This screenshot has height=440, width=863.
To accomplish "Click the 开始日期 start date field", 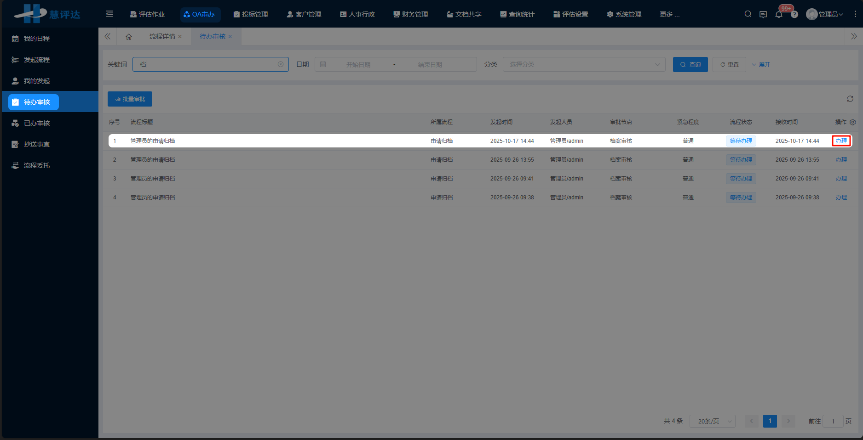I will (x=358, y=65).
